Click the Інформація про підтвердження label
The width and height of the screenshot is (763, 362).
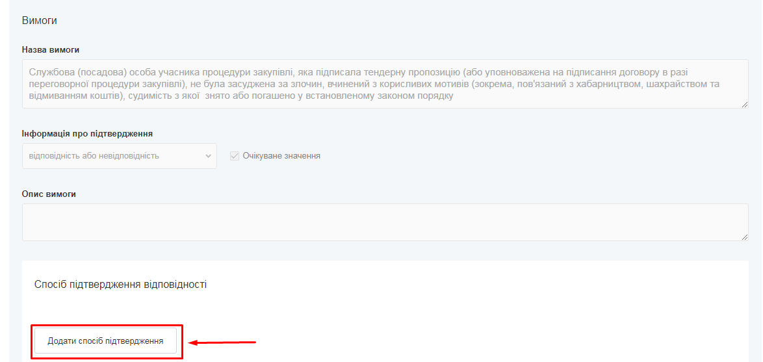(87, 134)
